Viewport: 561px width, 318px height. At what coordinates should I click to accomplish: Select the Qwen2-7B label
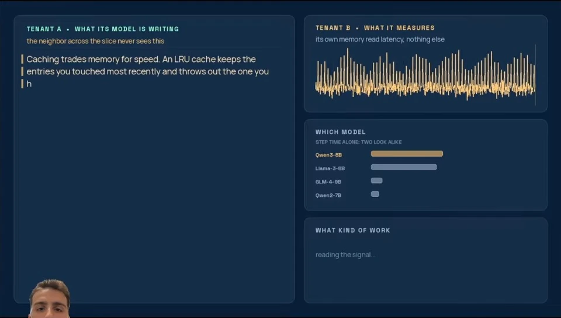click(x=328, y=195)
